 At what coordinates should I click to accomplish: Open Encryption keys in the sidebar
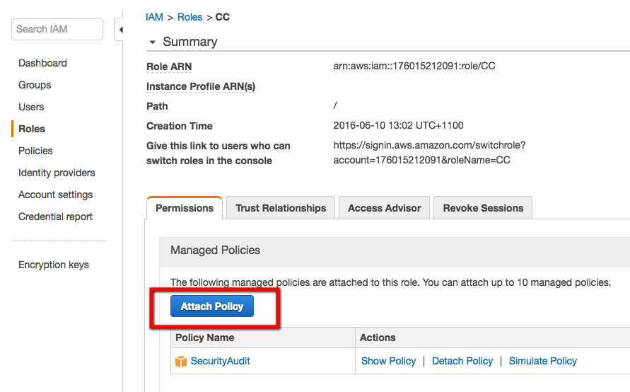tap(54, 265)
